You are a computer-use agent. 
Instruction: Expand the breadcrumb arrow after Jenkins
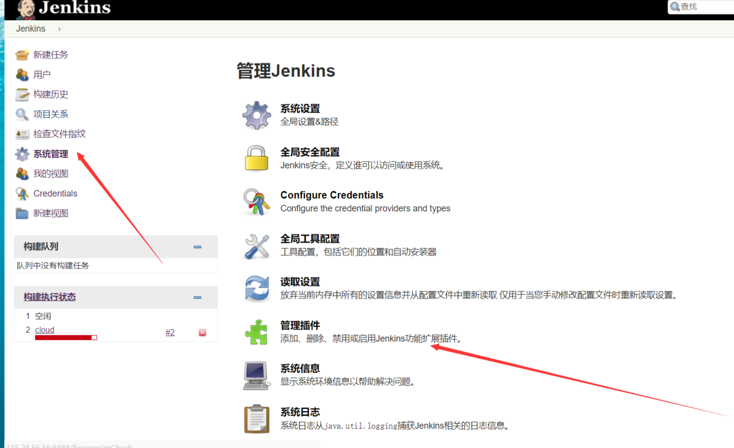(59, 29)
